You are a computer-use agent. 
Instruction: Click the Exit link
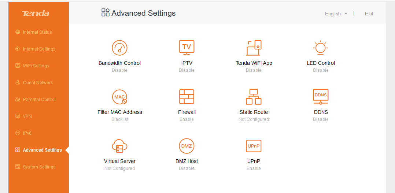[x=369, y=14]
